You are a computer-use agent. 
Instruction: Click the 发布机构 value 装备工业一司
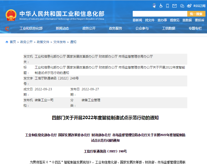tap(44, 100)
